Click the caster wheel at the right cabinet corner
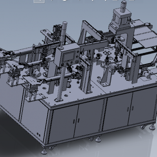Screen dimensions: 157x157 [143, 127]
